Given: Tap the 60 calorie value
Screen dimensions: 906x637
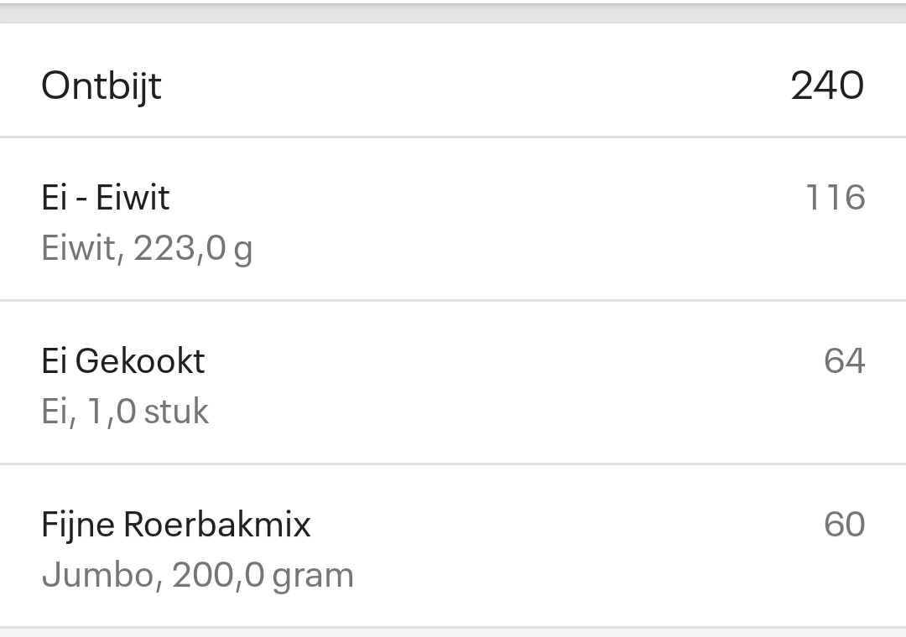Looking at the screenshot, I should click(844, 525).
